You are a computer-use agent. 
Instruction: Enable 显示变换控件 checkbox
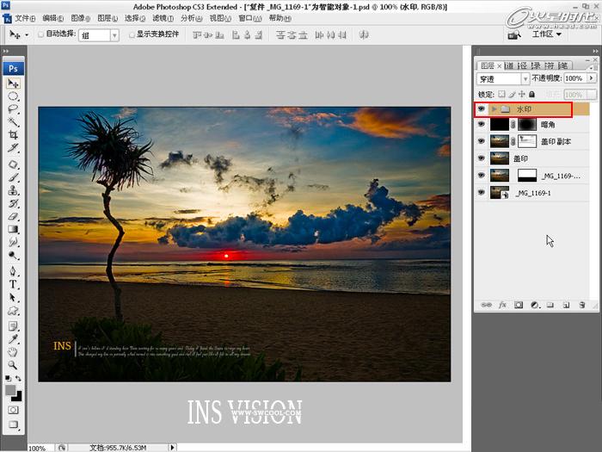(x=132, y=34)
